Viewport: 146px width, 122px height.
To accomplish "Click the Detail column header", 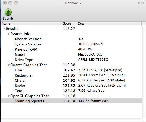I will click(x=109, y=23).
